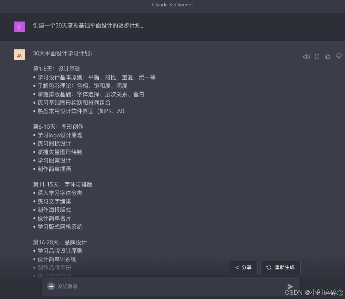This screenshot has width=345, height=299.
Task: Click the 重新生成 regenerate button
Action: [x=280, y=268]
